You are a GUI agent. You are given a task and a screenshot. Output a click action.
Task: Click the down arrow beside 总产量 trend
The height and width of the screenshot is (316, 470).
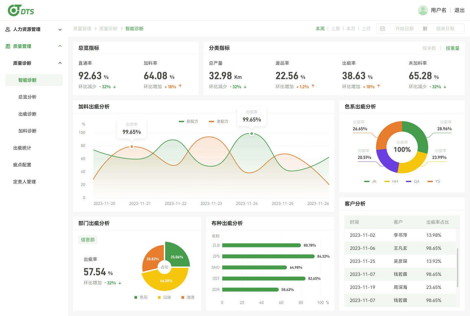(x=245, y=87)
